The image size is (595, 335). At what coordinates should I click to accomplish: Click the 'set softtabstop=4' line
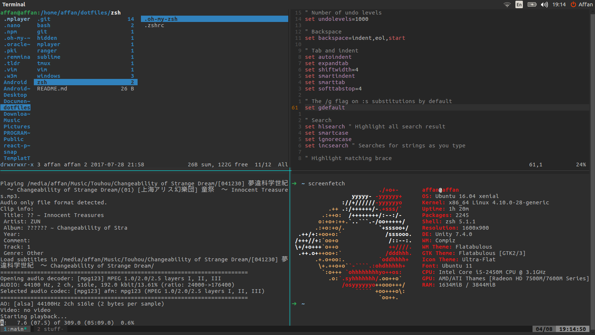(x=333, y=89)
